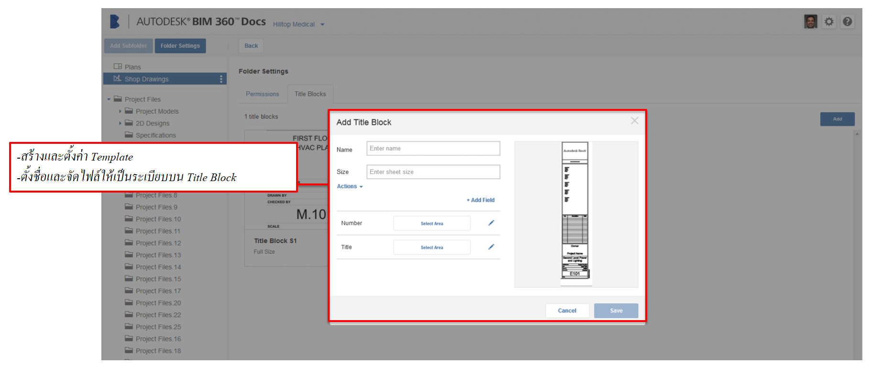Click the Specifications folder icon
This screenshot has width=871, height=366.
[129, 135]
